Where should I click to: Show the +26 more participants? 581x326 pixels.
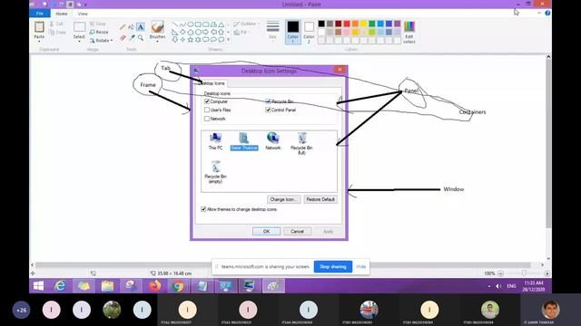[x=22, y=310]
